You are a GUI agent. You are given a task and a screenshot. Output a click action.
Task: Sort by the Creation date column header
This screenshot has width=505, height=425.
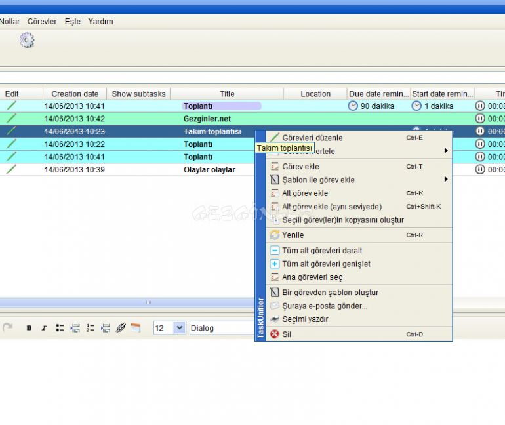(75, 94)
